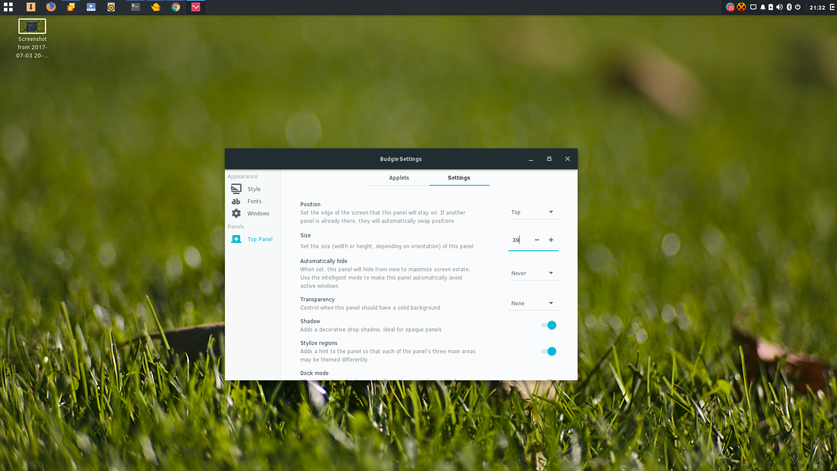Open the desktop Screenshot file thumbnail
Screen dimensions: 837x471
[32, 26]
